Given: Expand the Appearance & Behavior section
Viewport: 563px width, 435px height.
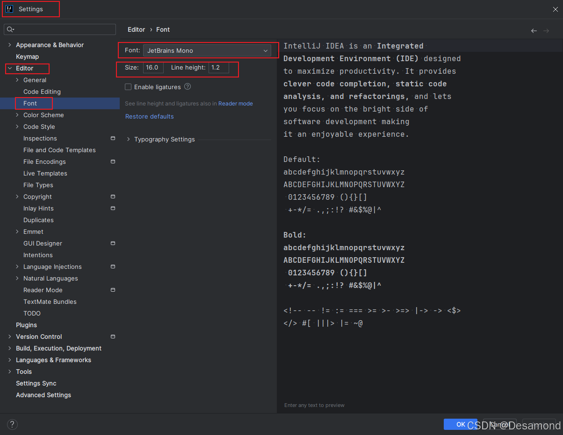Looking at the screenshot, I should coord(10,45).
